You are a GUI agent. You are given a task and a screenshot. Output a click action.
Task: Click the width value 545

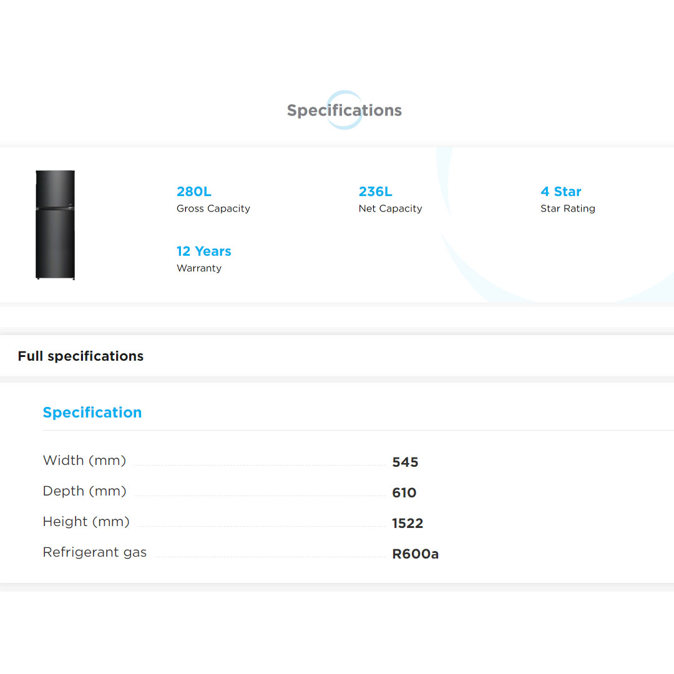pos(405,462)
